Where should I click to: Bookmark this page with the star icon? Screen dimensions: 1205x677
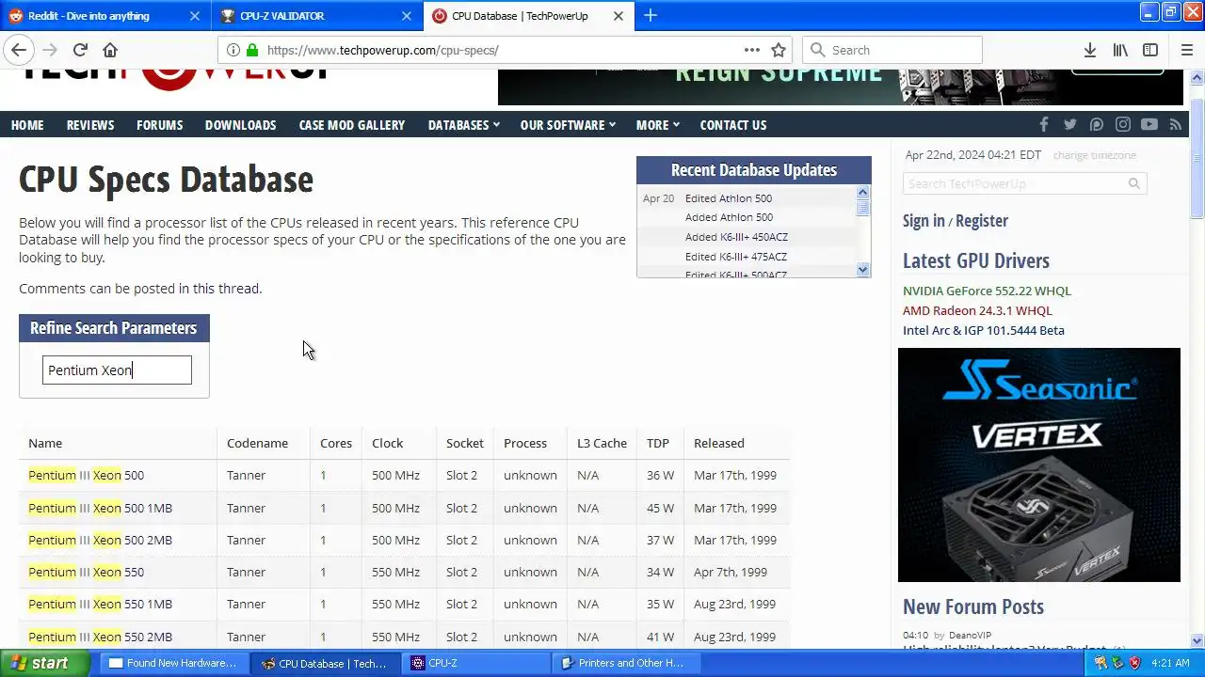click(779, 50)
